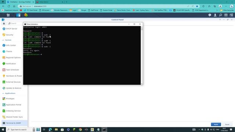Open browser collections icon
235x132 pixels.
[x=215, y=6]
